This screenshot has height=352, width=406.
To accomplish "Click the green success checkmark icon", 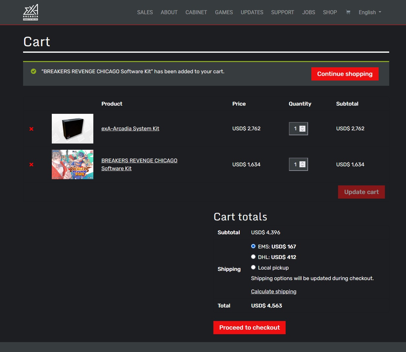I will pyautogui.click(x=33, y=71).
